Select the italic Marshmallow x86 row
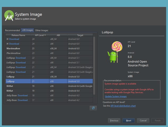This screenshot has height=127, width=168. coord(49,53)
